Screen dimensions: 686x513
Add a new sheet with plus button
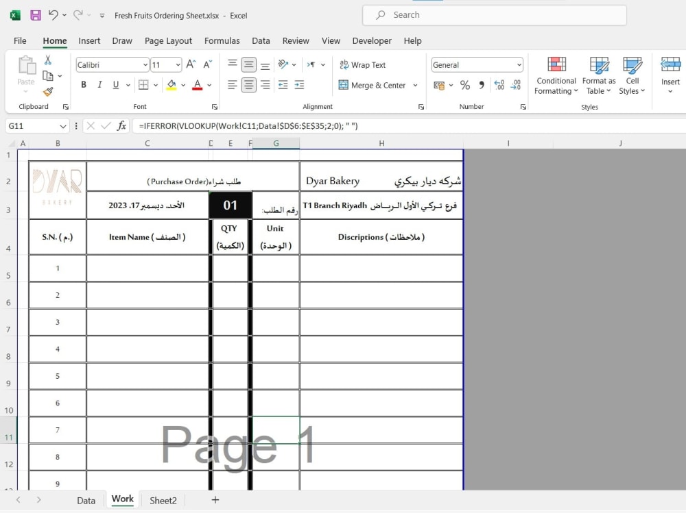point(215,500)
